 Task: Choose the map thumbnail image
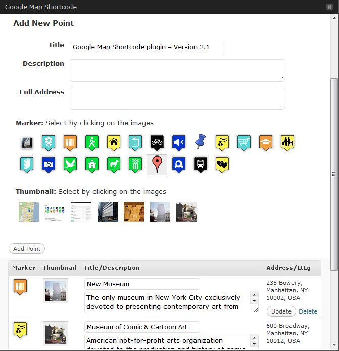click(x=29, y=212)
